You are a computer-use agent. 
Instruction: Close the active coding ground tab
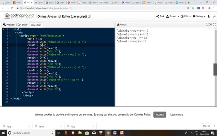[x=32, y=3]
